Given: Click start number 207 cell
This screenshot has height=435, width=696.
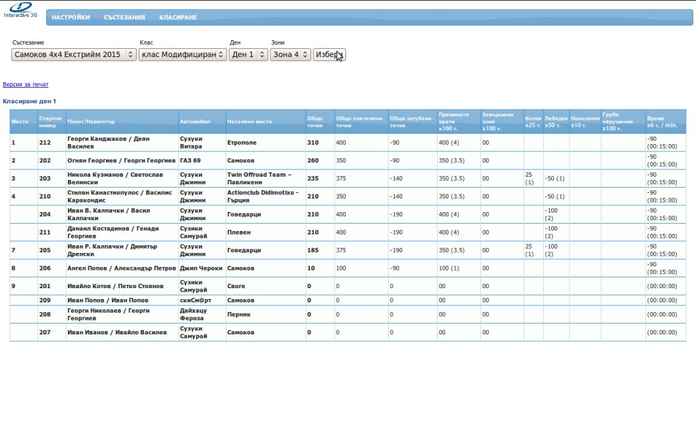Looking at the screenshot, I should pos(45,332).
